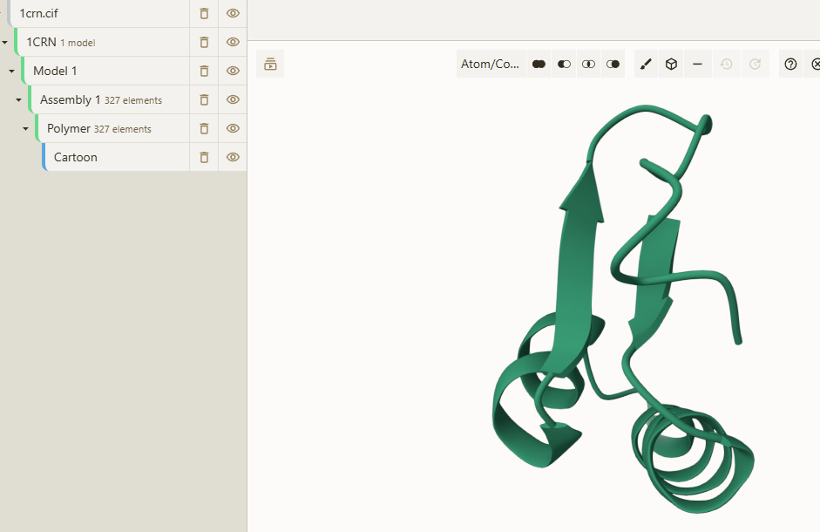The image size is (820, 532).
Task: Open the state snapshots animation icon
Action: coord(270,64)
